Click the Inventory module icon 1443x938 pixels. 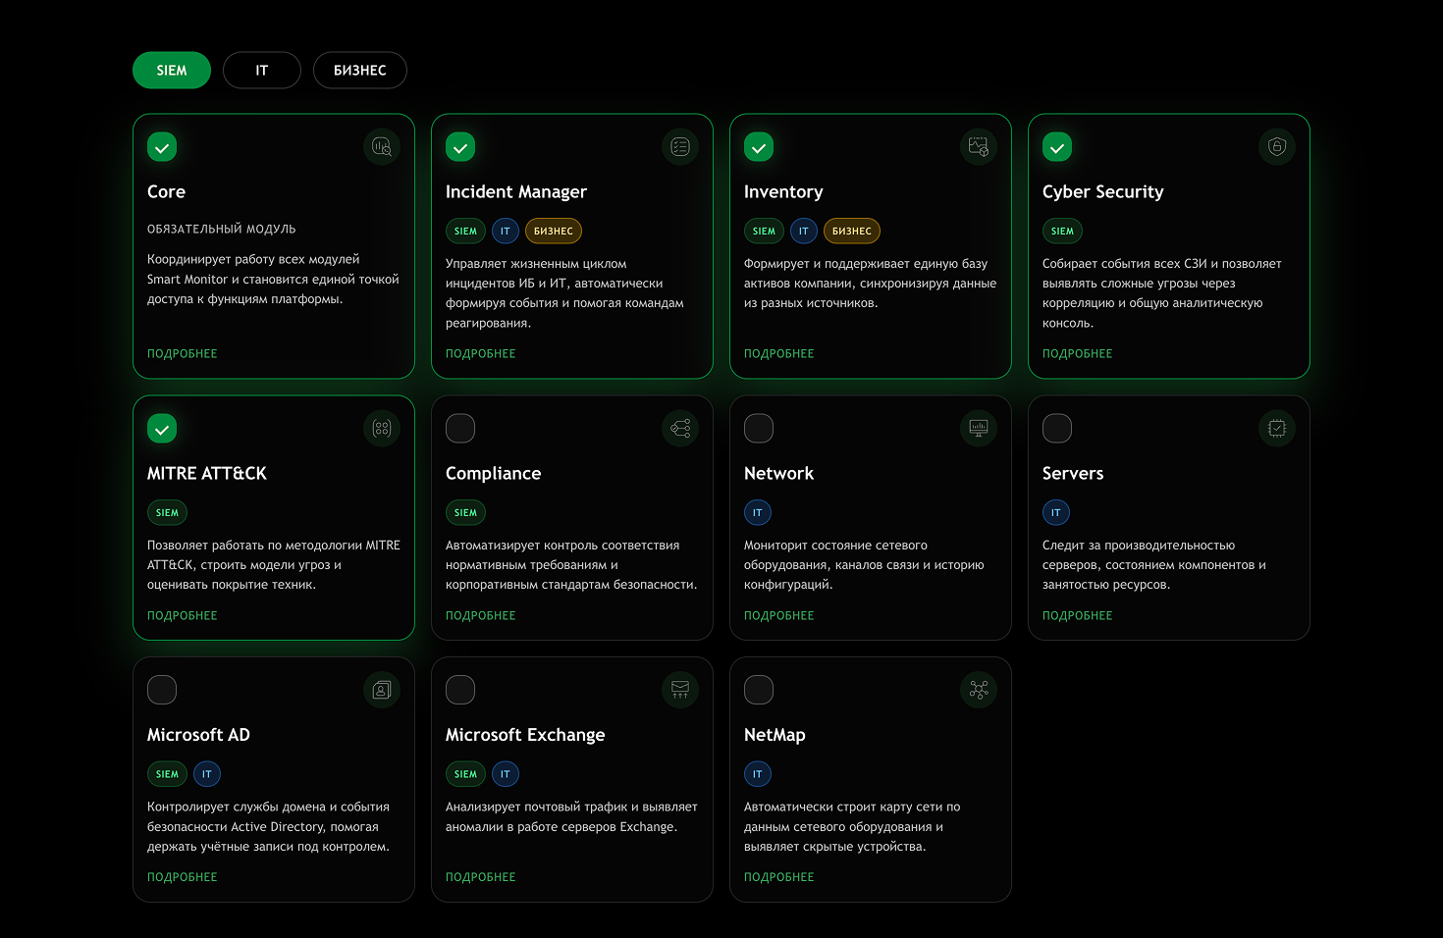pyautogui.click(x=979, y=147)
